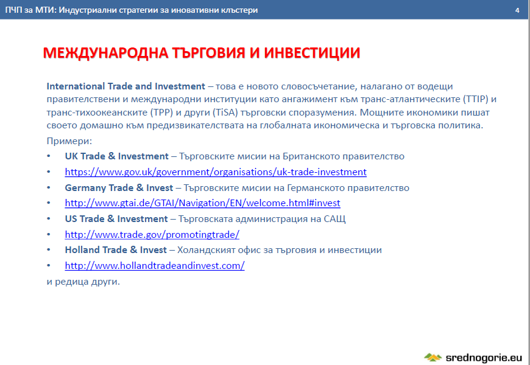
Task: Click the header title ПЧП за МТИ
Action: 132,10
